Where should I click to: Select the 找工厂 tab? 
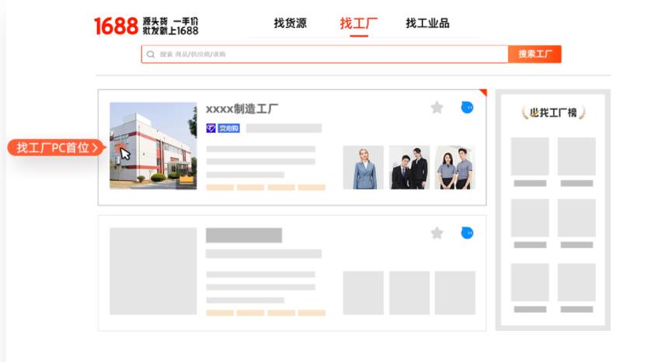point(358,23)
